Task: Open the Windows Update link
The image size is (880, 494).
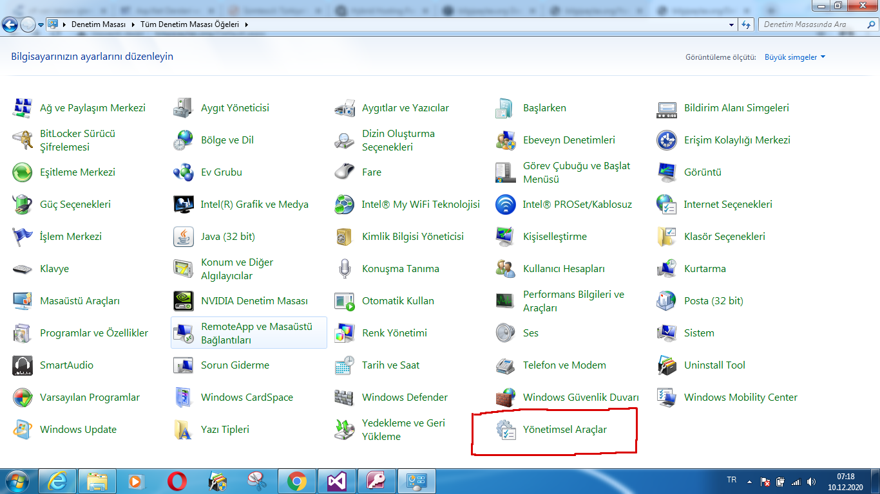Action: [78, 430]
